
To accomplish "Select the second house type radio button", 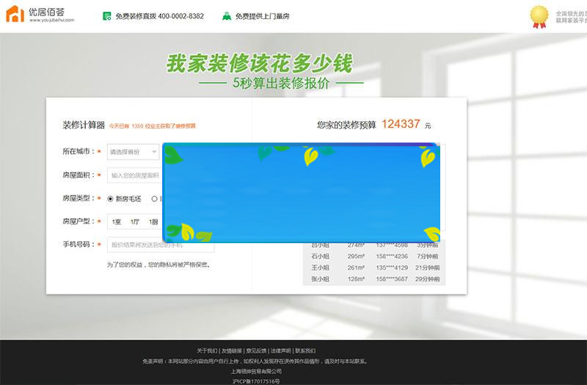I will pos(154,198).
